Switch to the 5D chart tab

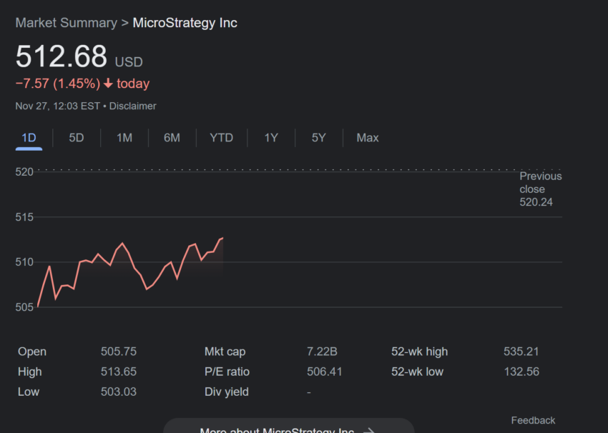point(77,138)
